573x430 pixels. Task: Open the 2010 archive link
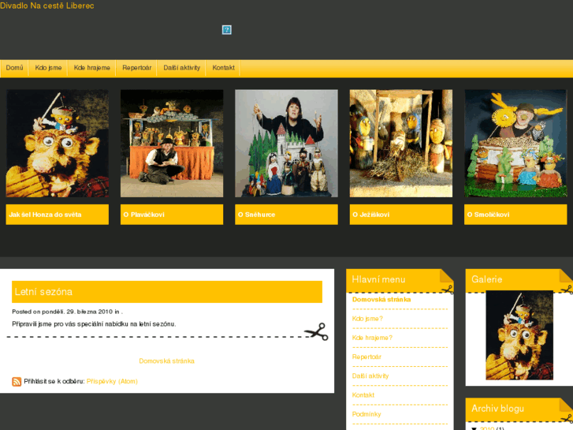(487, 428)
